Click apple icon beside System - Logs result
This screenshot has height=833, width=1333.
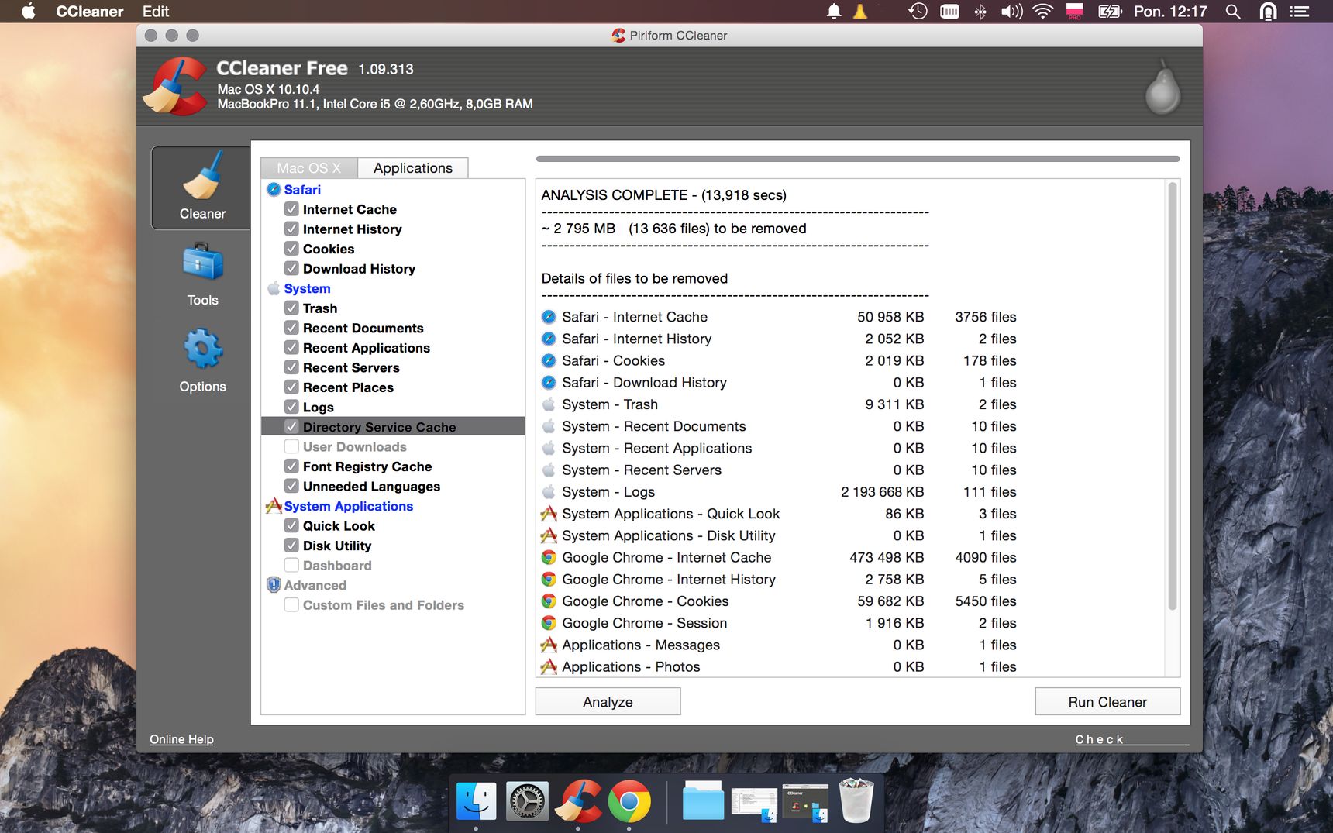pos(549,492)
